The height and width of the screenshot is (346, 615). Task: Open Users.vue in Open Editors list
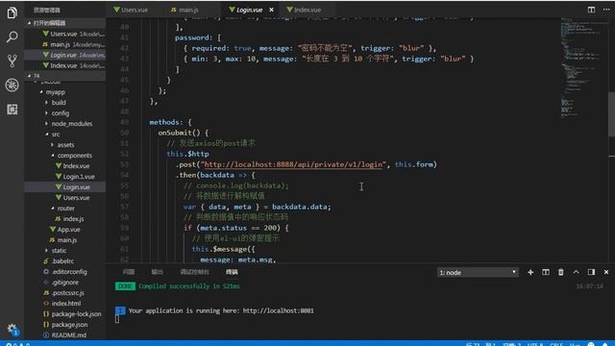tap(65, 35)
